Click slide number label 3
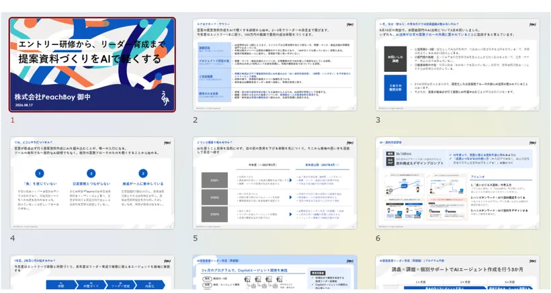Viewport: 551px width, 293px height. click(x=378, y=120)
